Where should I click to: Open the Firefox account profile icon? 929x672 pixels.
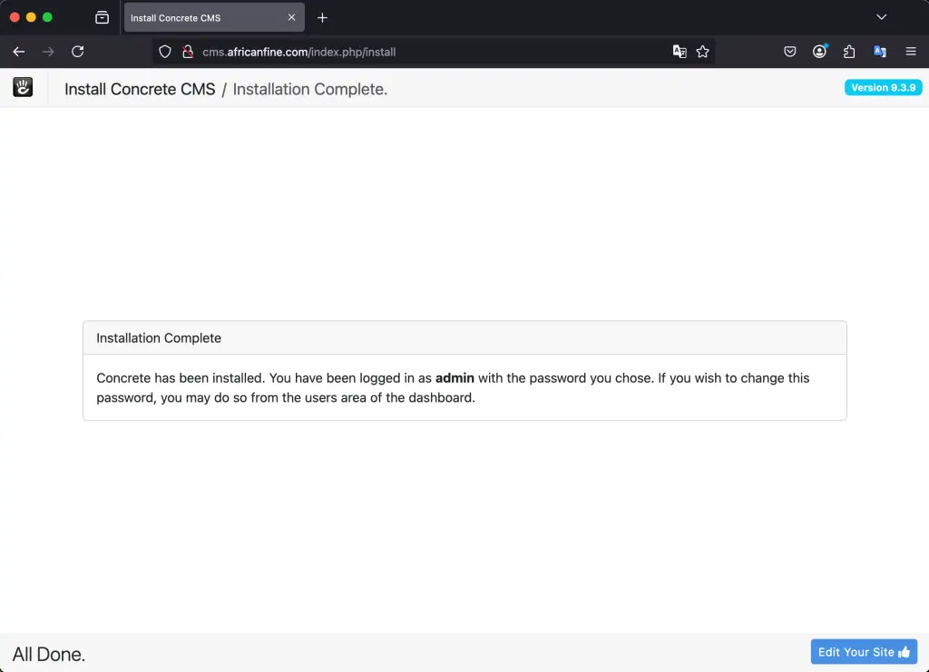pyautogui.click(x=819, y=52)
